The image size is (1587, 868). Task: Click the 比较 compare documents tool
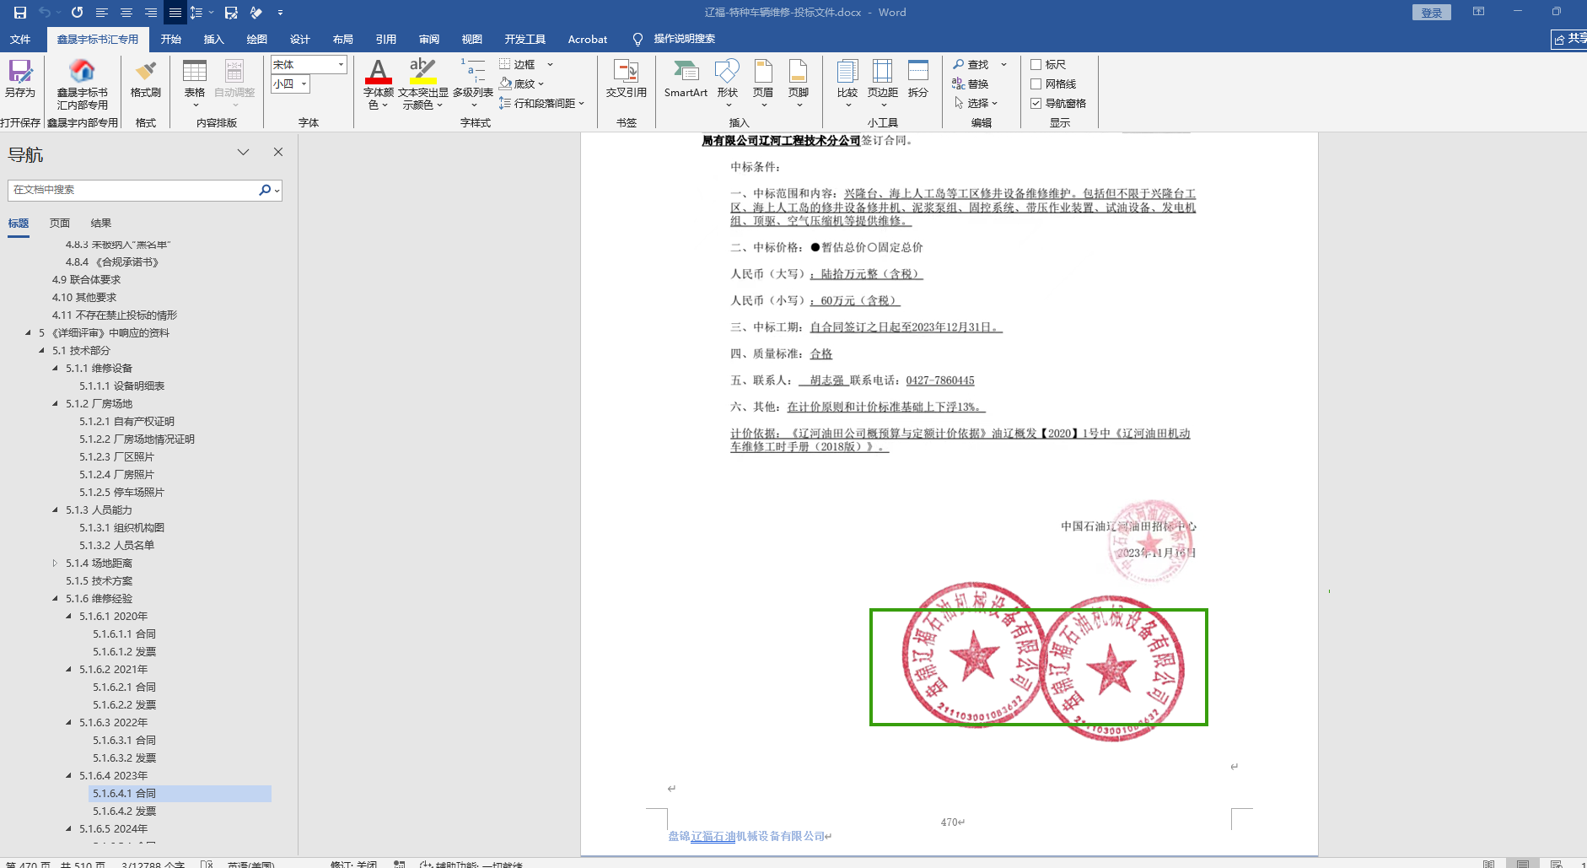pyautogui.click(x=847, y=84)
